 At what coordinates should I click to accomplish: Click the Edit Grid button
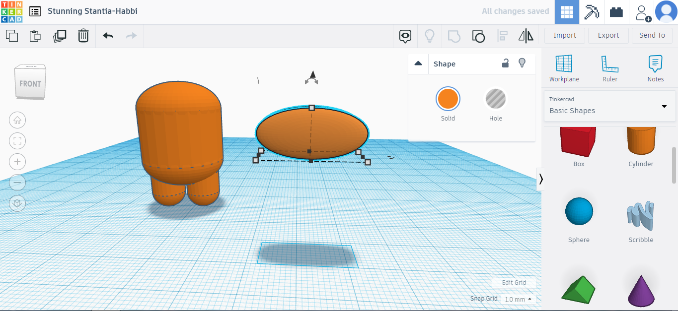pos(514,283)
